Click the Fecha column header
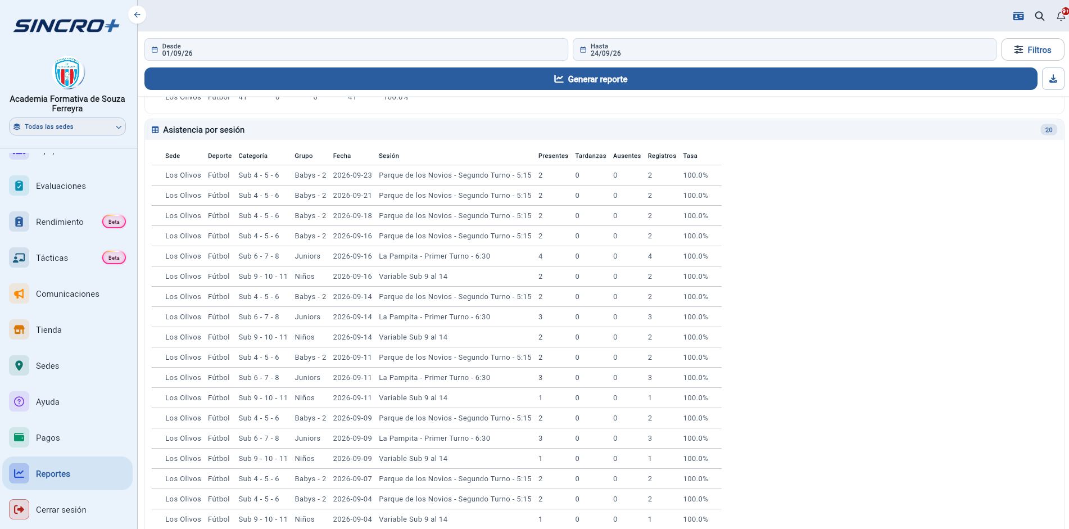This screenshot has height=529, width=1069. click(342, 156)
